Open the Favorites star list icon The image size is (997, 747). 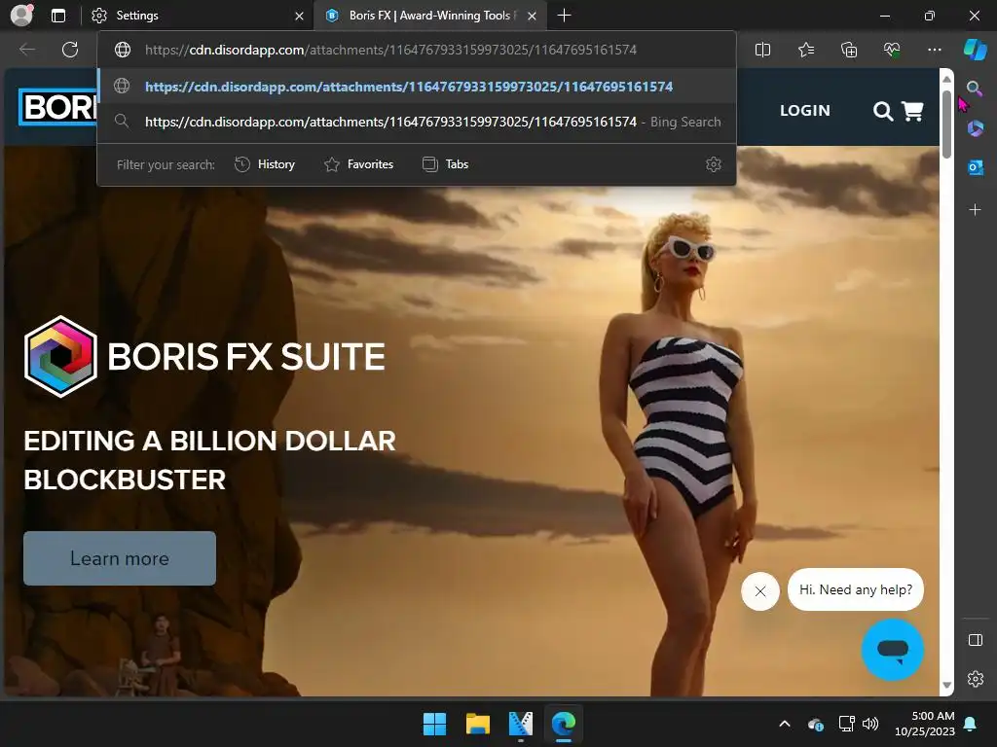point(806,50)
